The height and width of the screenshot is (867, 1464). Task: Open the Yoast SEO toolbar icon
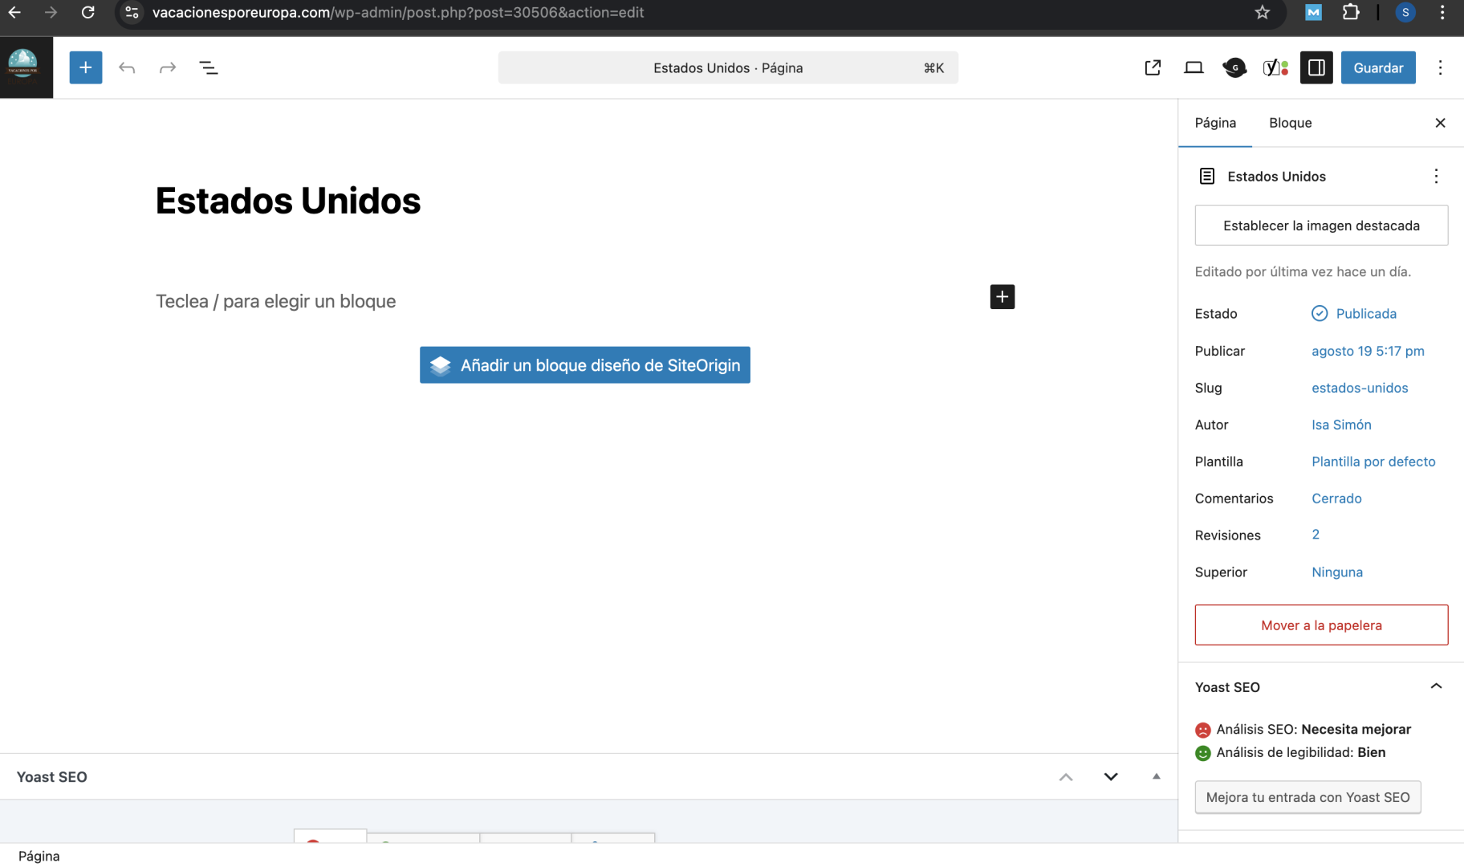[x=1275, y=67]
